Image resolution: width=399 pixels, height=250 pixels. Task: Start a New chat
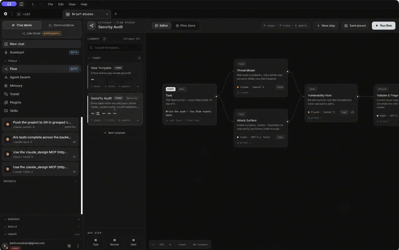[x=42, y=44]
